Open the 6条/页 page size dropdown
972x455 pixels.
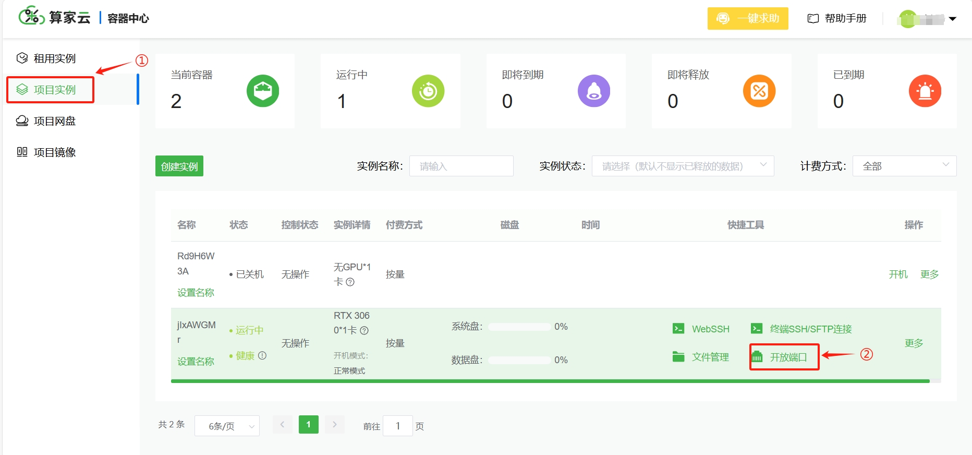click(227, 426)
